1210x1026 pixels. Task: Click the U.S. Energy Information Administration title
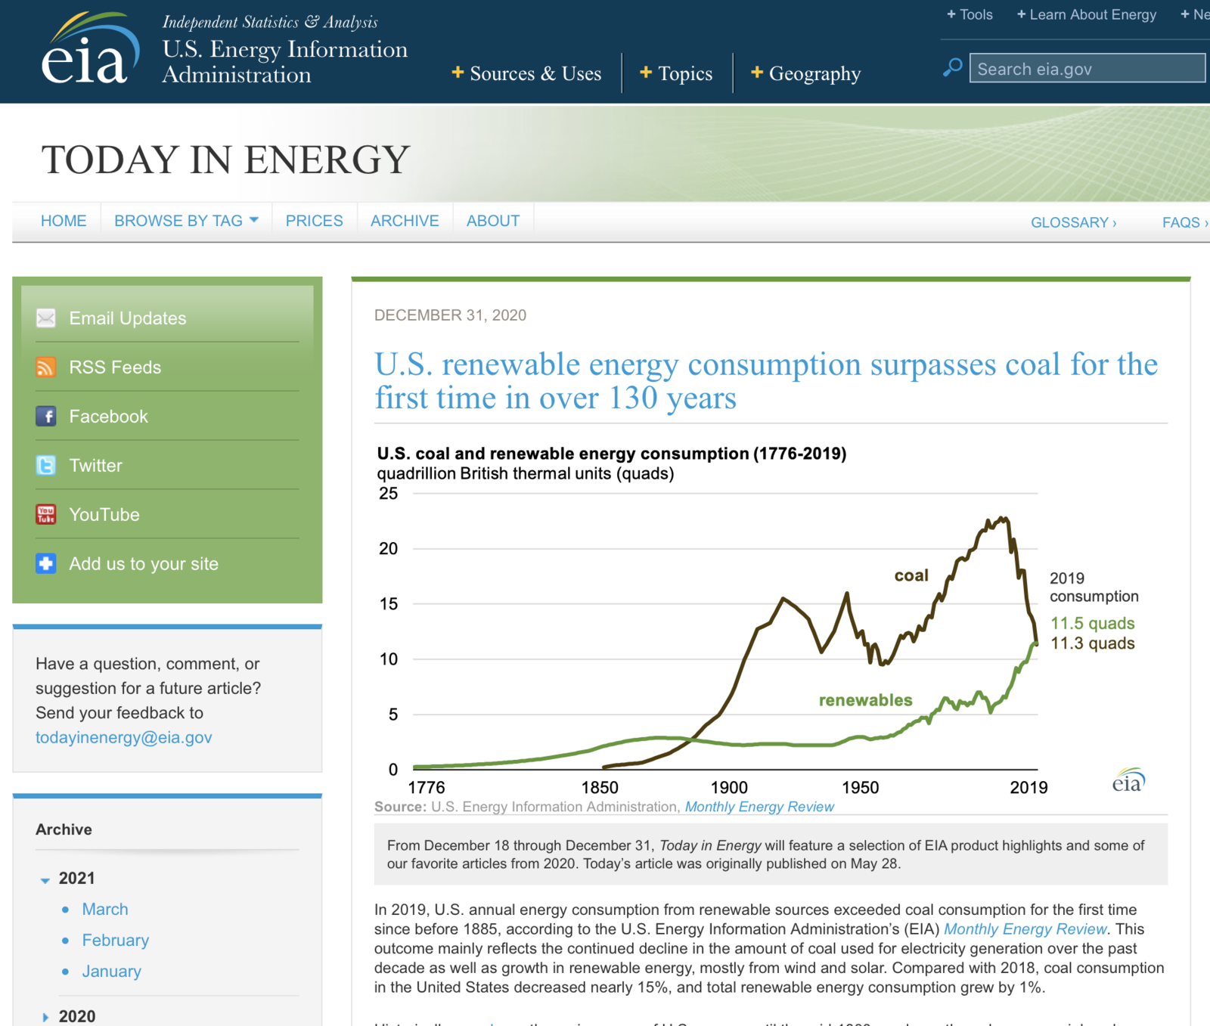pos(284,62)
